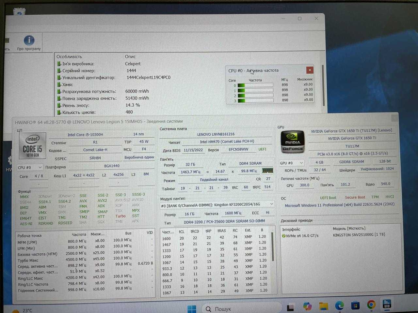Screen dimensions: 418x313
Task: Click Core 0 frequency bar
Action: click(x=255, y=85)
